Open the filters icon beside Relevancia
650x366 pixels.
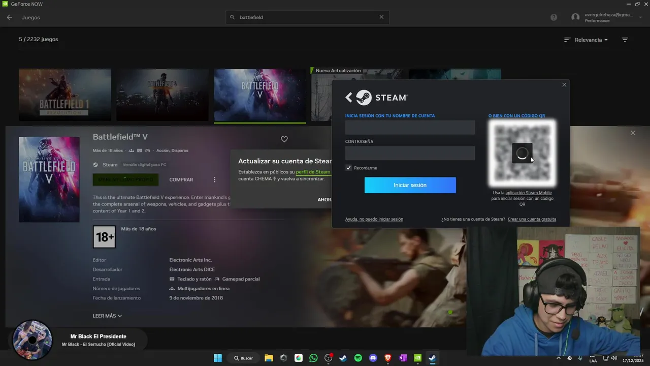tap(625, 40)
